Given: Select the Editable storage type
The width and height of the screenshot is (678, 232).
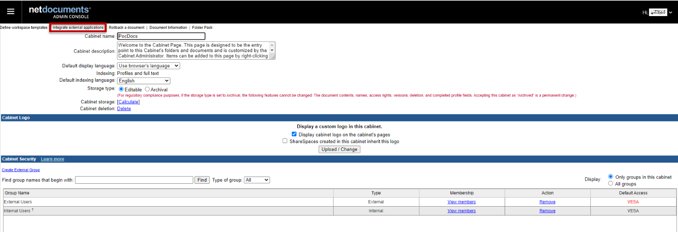Looking at the screenshot, I should point(121,89).
